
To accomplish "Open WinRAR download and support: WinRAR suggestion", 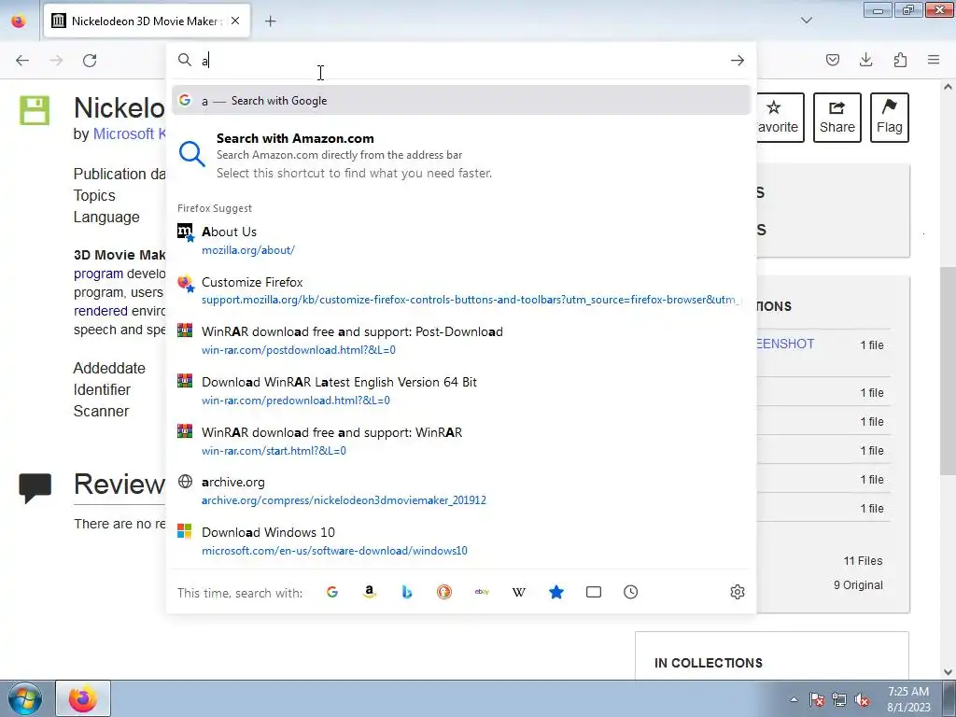I will pyautogui.click(x=461, y=442).
